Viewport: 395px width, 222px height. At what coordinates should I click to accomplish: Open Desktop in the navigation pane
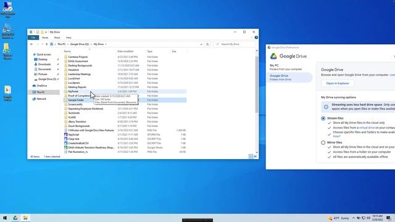(43, 59)
